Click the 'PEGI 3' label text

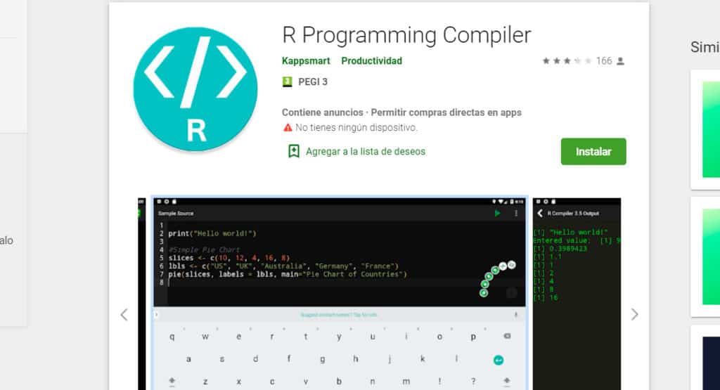(x=313, y=82)
